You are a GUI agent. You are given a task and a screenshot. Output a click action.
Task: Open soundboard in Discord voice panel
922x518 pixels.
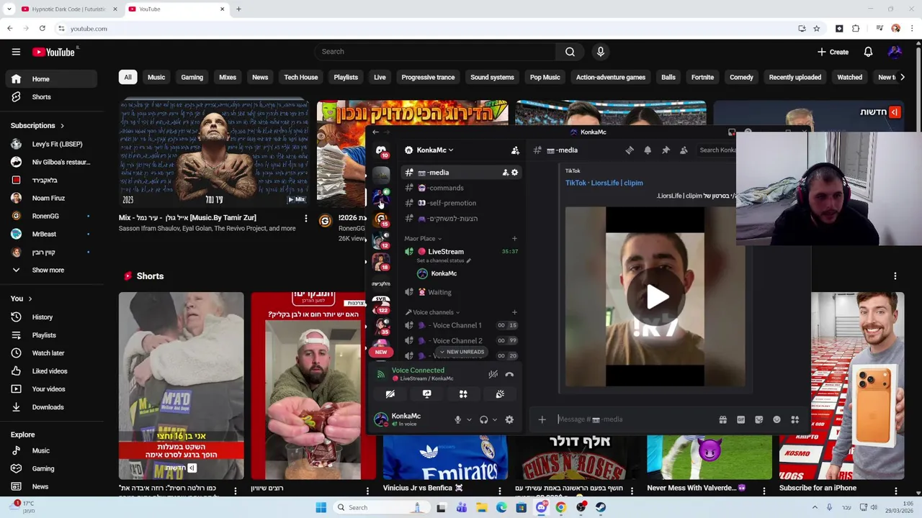[500, 394]
